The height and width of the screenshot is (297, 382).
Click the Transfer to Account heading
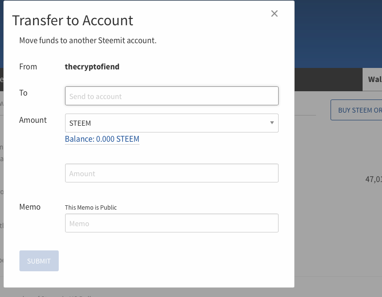point(73,20)
